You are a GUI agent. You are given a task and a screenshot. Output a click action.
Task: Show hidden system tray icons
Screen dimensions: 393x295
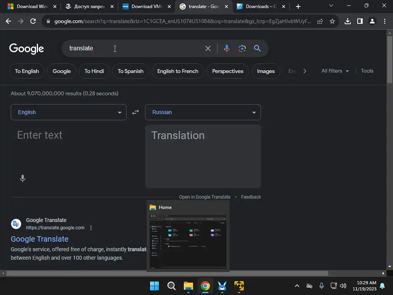(297, 286)
